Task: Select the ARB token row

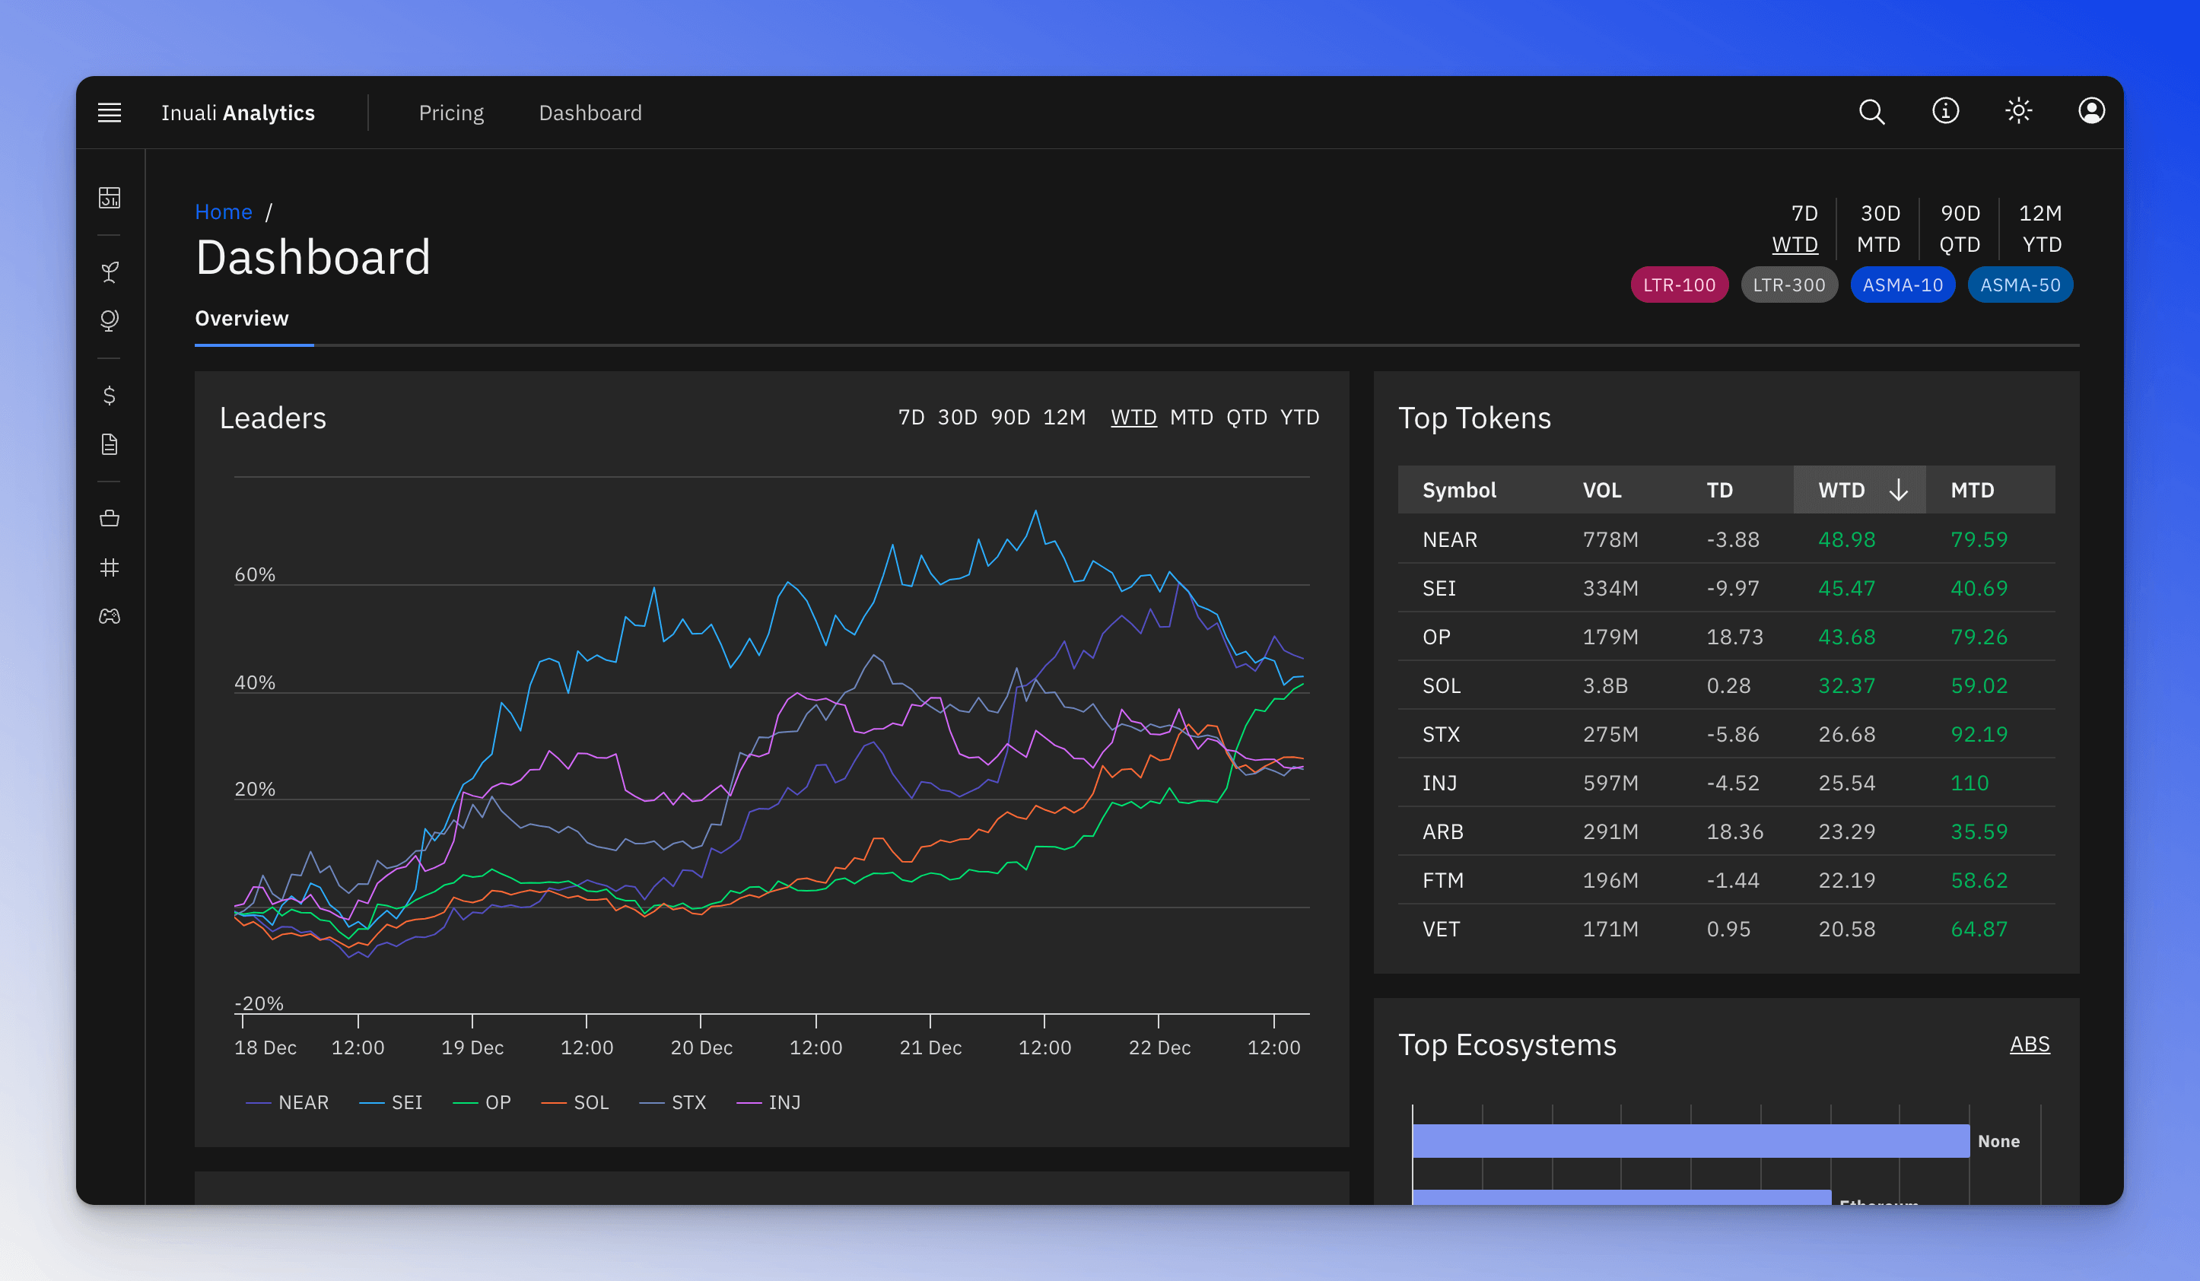Action: (1726, 831)
